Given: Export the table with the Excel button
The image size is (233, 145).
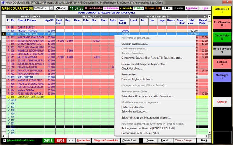Looking at the screenshot, I should (164, 140).
